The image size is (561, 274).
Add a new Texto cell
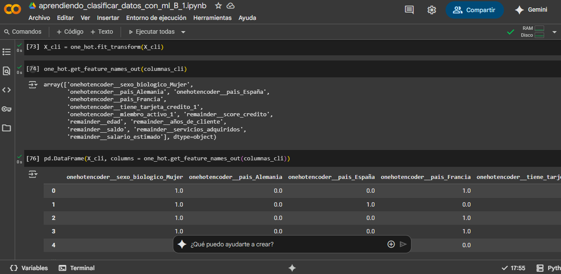(x=102, y=32)
